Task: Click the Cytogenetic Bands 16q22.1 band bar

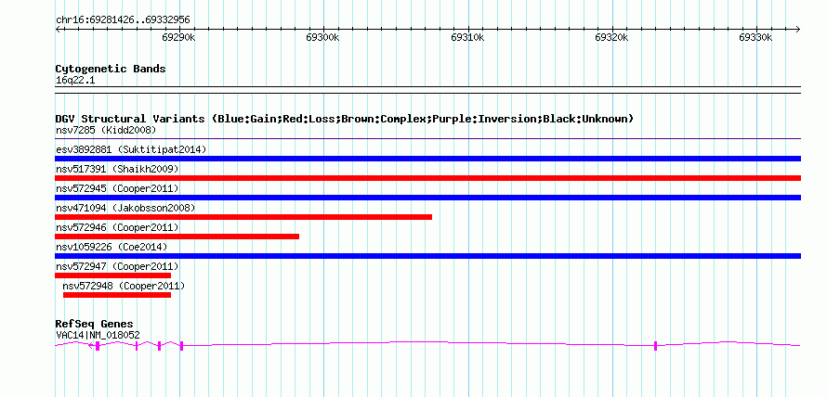Action: click(427, 89)
